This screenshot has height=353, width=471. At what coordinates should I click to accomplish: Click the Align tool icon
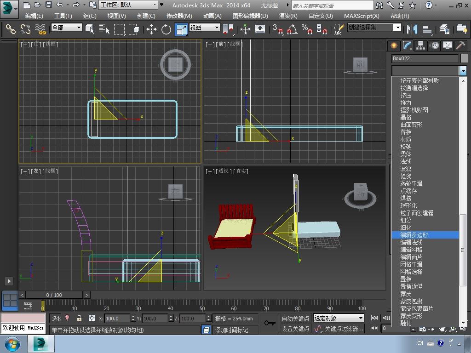pyautogui.click(x=427, y=29)
